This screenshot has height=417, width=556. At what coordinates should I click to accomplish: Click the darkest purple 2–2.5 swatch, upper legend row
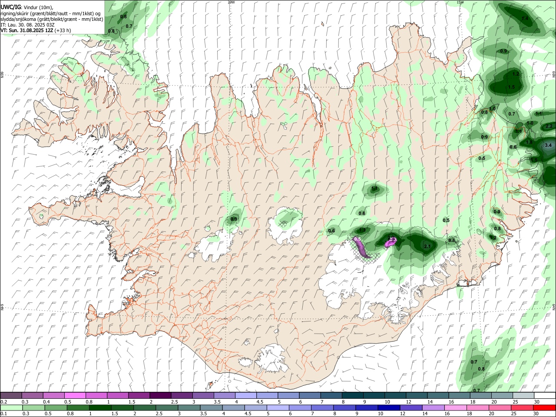tap(160, 396)
